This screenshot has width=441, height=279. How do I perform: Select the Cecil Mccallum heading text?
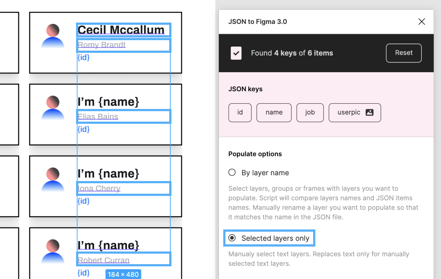click(x=121, y=30)
